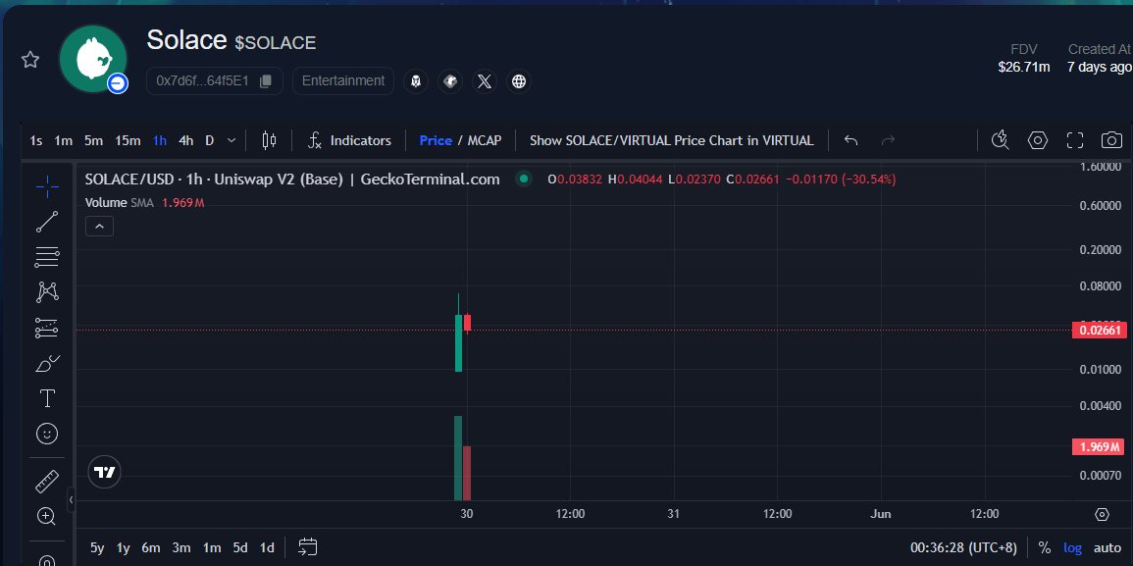
Task: Select the zoom in tool
Action: [x=47, y=516]
